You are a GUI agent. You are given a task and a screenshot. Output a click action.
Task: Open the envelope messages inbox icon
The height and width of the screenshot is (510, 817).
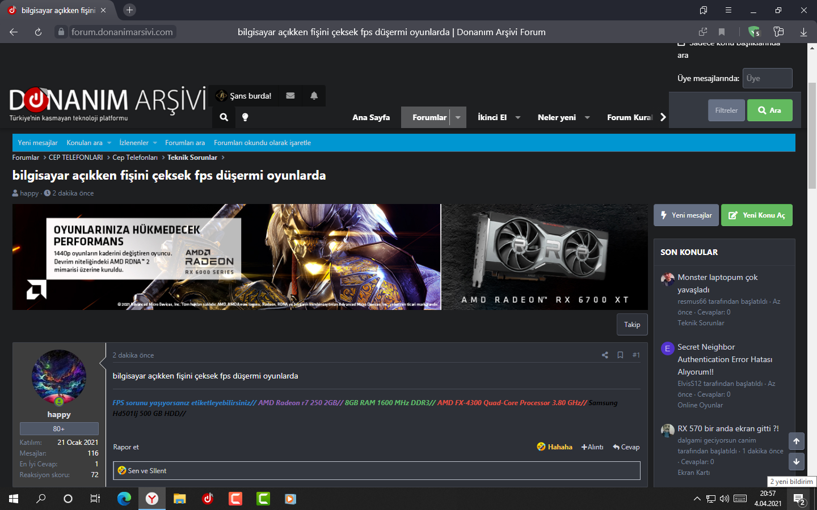click(290, 96)
